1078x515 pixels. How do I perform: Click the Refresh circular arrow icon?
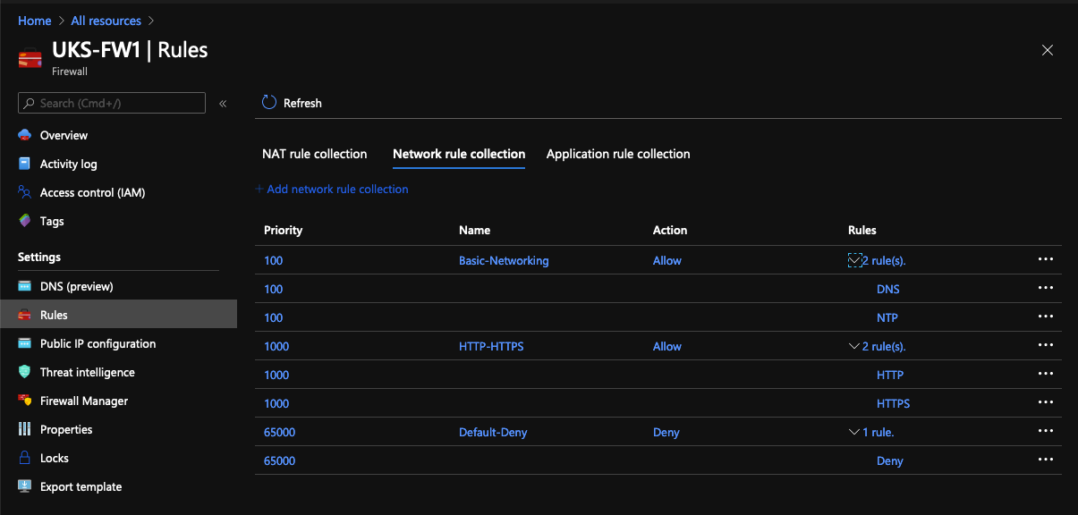(x=269, y=103)
